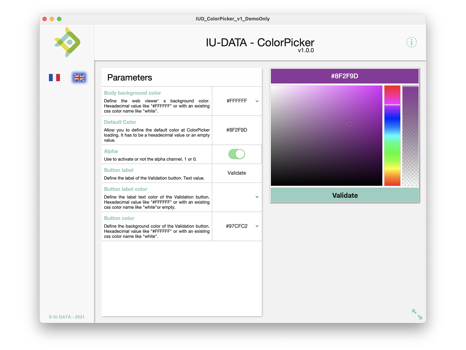466x350 pixels.
Task: Click the color picker circle cursor
Action: pos(349,124)
